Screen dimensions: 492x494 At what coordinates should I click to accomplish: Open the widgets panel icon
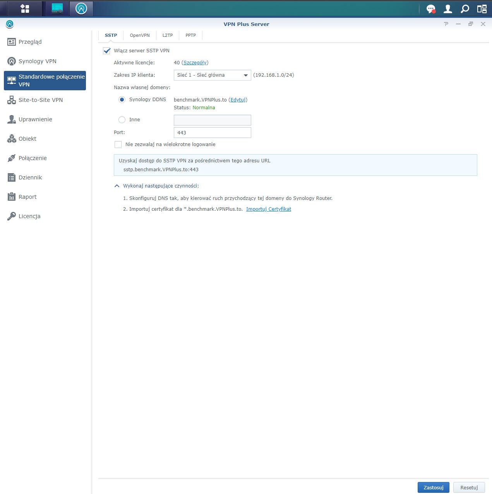coord(482,9)
